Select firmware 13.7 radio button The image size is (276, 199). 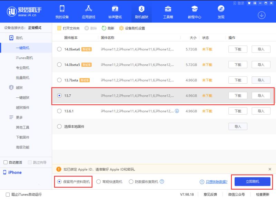pos(59,96)
